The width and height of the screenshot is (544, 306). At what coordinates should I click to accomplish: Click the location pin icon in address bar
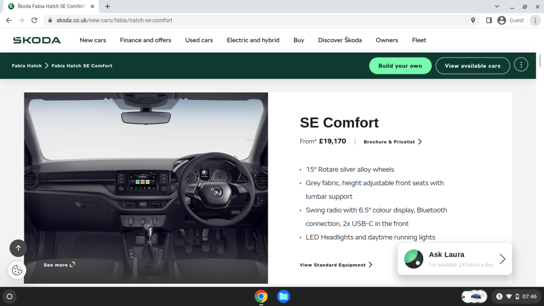tap(473, 21)
